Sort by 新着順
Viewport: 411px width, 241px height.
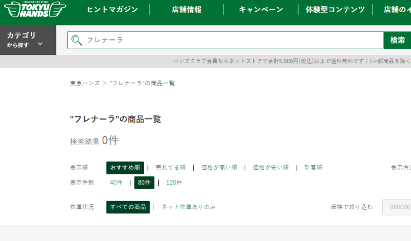313,168
